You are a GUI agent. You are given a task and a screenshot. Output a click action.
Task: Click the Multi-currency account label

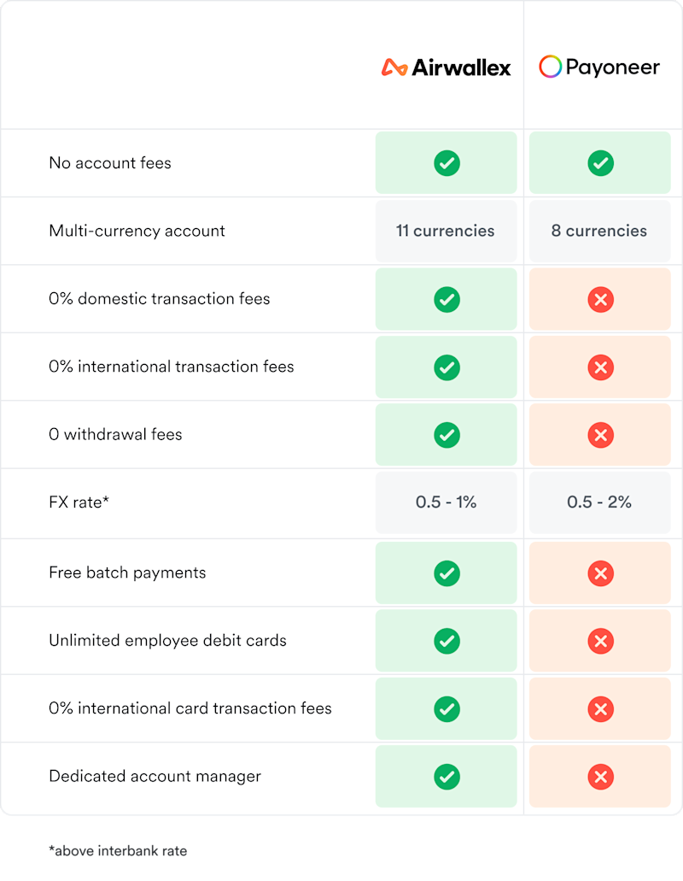(137, 231)
